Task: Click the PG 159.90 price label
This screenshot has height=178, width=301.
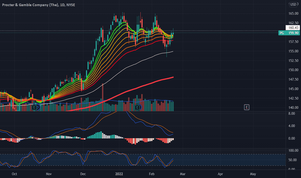Action: [x=289, y=33]
